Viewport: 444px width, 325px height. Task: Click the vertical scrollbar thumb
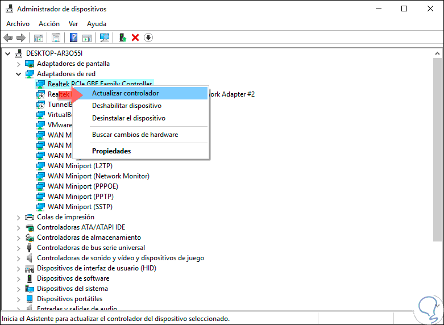(x=437, y=150)
